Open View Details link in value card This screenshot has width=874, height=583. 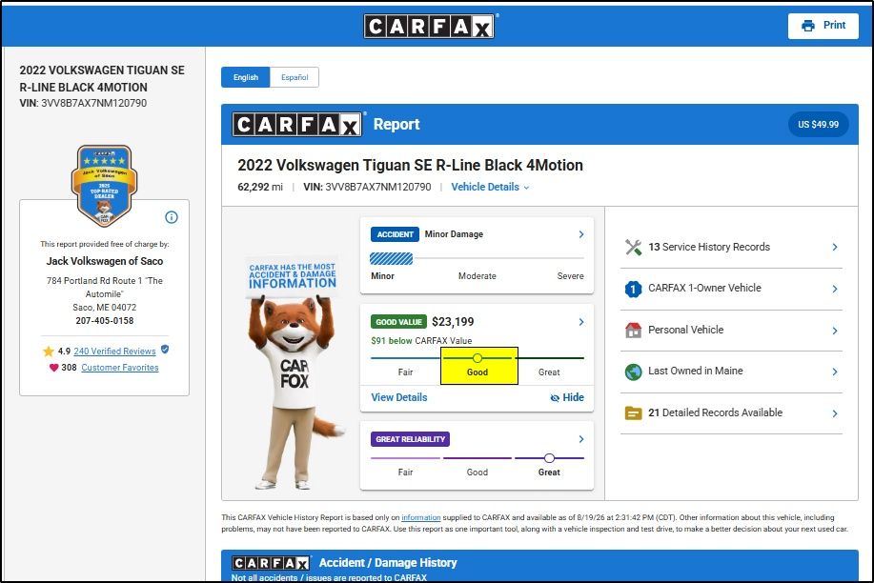pyautogui.click(x=399, y=397)
